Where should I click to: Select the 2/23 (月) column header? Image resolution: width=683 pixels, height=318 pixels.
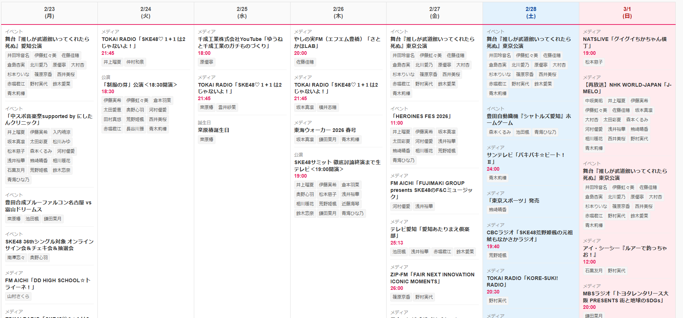pos(49,13)
